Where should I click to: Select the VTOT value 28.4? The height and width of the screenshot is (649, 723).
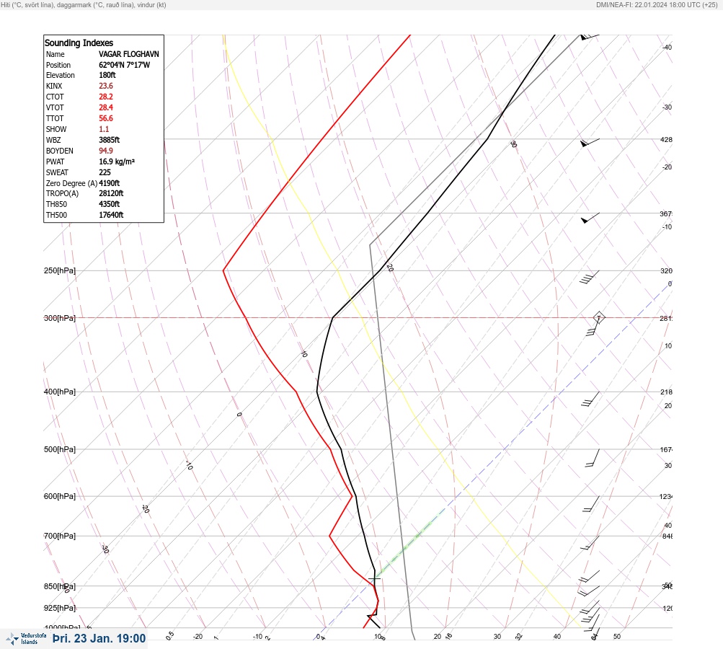(105, 107)
